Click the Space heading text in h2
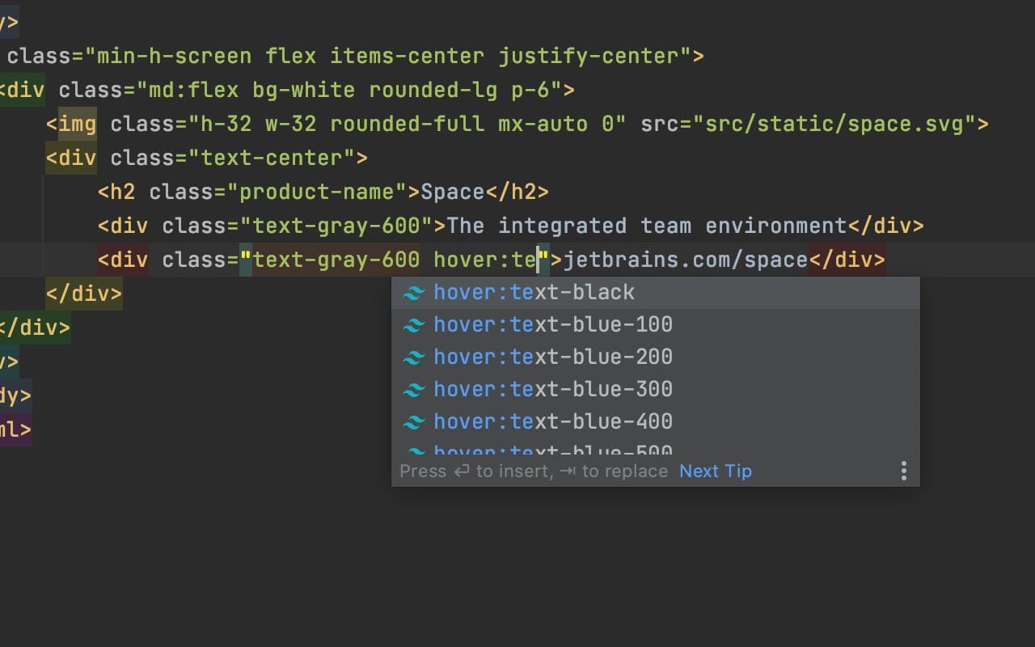The image size is (1035, 647). coord(452,192)
